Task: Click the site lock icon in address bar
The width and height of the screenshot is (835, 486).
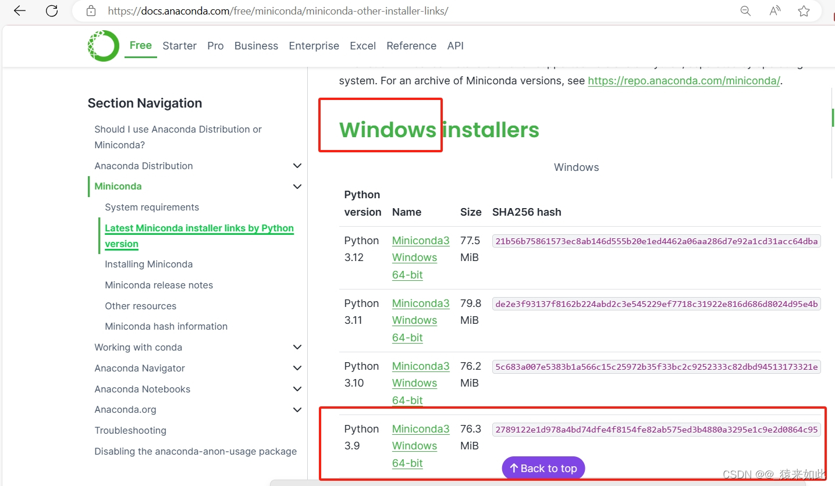Action: 91,10
